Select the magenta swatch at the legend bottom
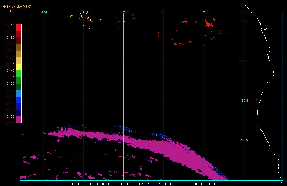The image size is (287, 186). click(x=19, y=120)
